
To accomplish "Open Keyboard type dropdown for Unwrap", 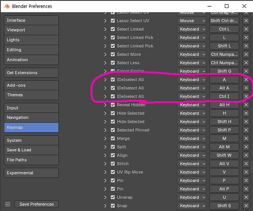I will click(x=192, y=197).
